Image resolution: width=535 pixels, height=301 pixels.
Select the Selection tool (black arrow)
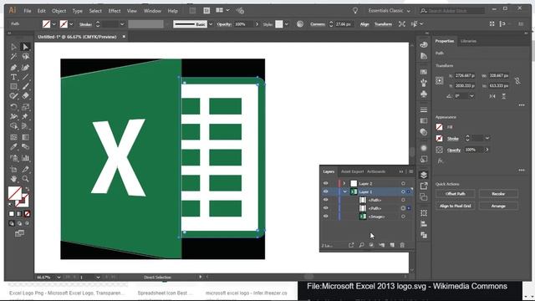point(13,47)
